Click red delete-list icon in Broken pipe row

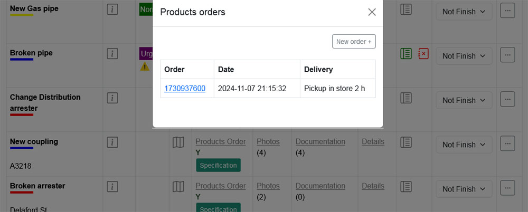(423, 53)
